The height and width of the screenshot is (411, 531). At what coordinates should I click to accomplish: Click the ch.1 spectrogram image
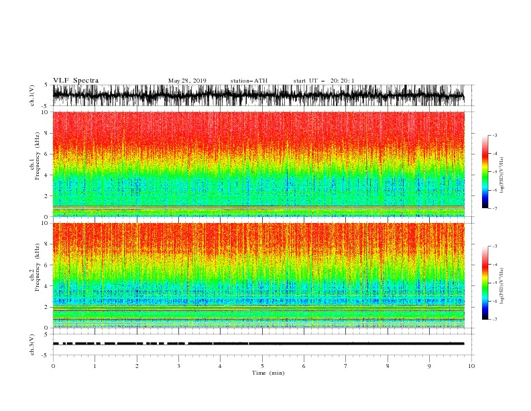pos(258,164)
